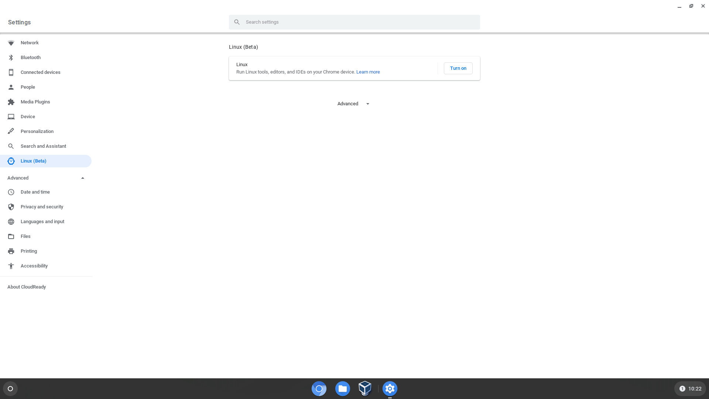The height and width of the screenshot is (399, 709).
Task: Click the Privacy and security shield icon
Action: (11, 207)
